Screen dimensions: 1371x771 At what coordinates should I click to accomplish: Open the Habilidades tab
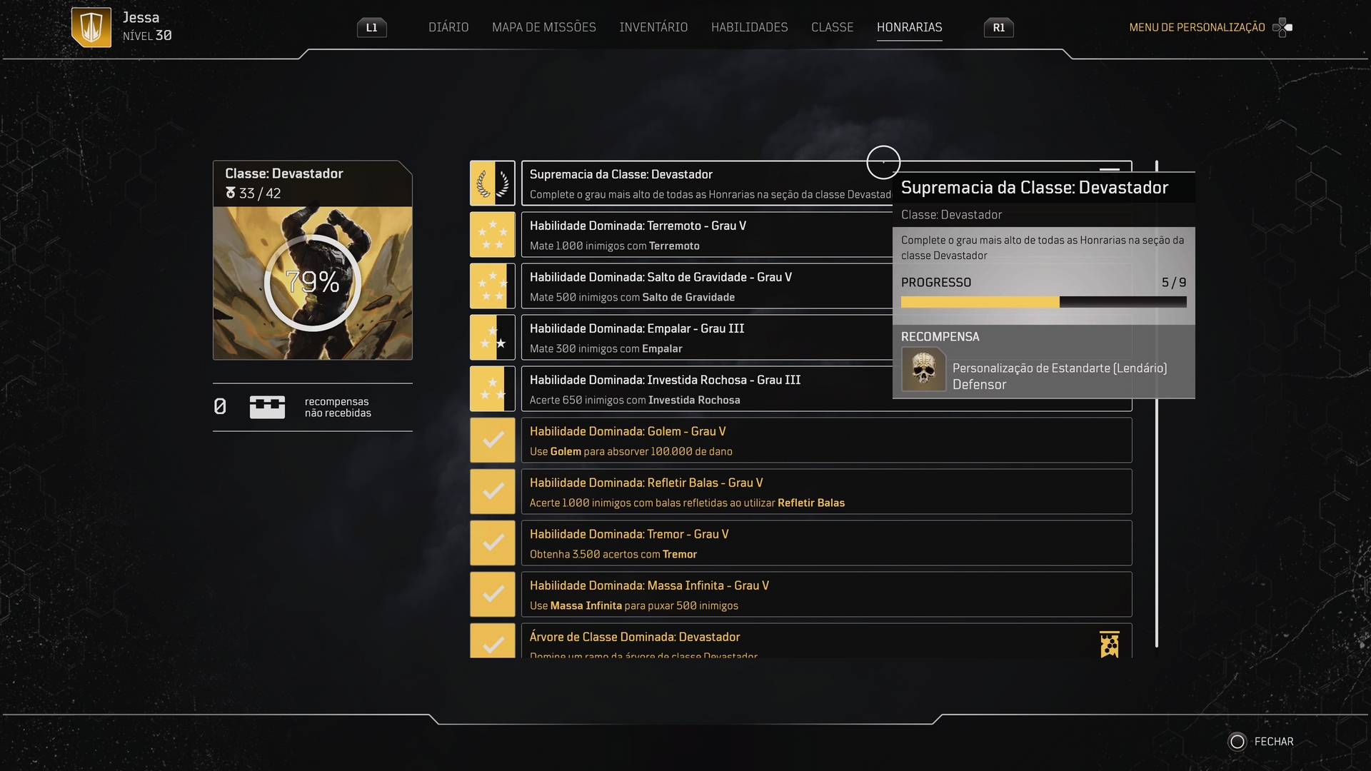pos(749,27)
